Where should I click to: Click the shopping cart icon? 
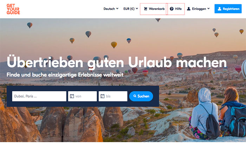[x=145, y=9]
